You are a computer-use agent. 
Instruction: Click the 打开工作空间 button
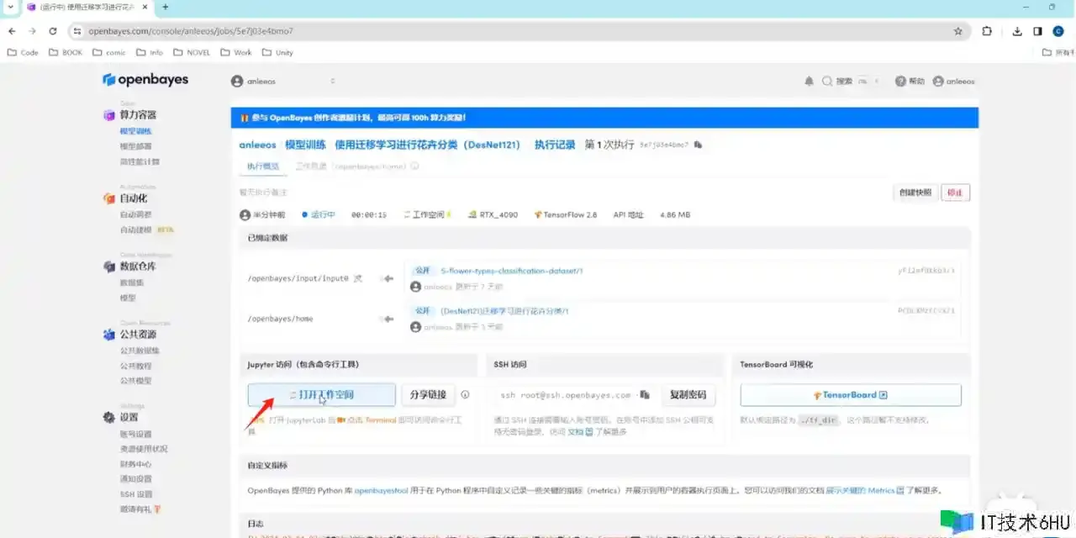pyautogui.click(x=321, y=395)
